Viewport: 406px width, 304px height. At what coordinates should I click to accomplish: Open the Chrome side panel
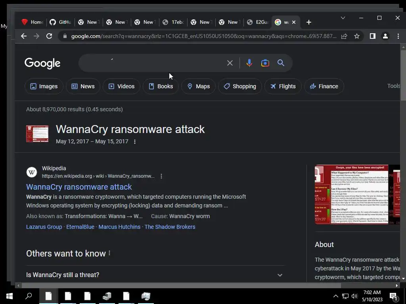[373, 36]
